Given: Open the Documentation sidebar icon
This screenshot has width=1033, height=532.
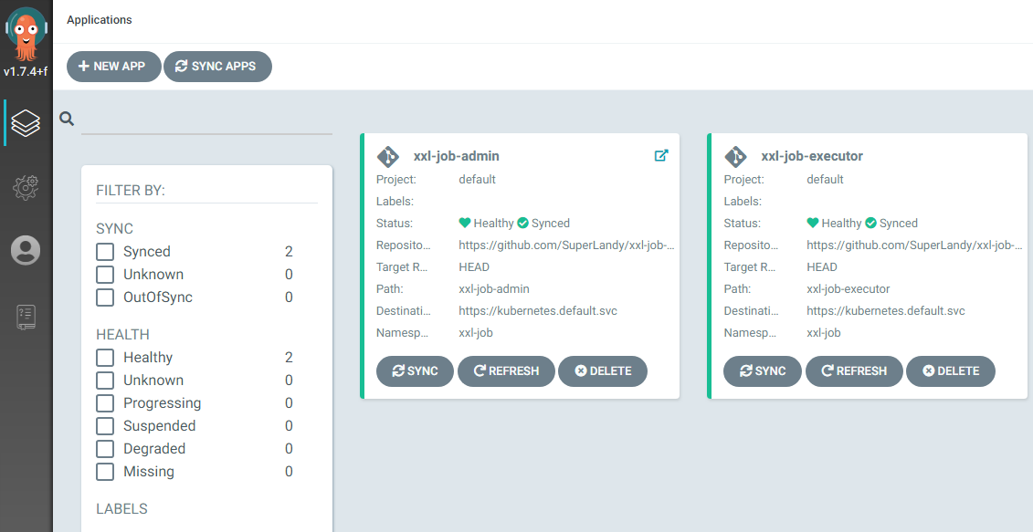Looking at the screenshot, I should pyautogui.click(x=26, y=317).
